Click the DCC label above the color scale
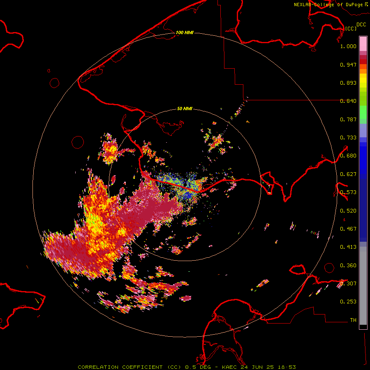Image resolution: width=370 pixels, height=370 pixels. coord(361,25)
